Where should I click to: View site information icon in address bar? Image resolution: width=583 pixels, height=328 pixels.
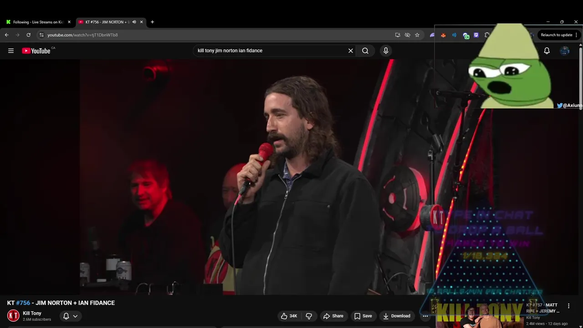[41, 35]
